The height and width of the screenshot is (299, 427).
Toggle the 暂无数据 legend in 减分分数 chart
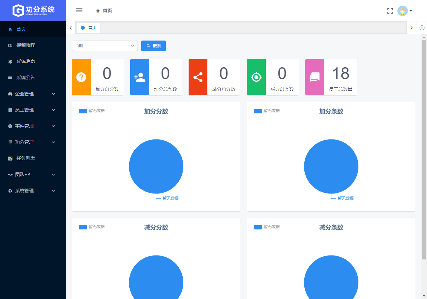pyautogui.click(x=92, y=227)
